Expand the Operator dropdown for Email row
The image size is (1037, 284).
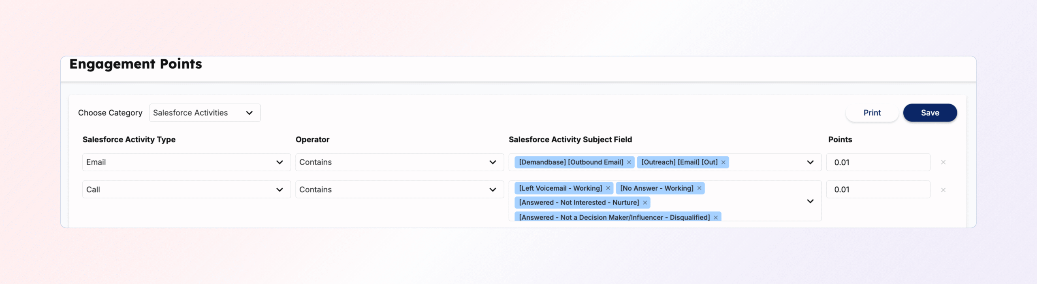coord(399,162)
